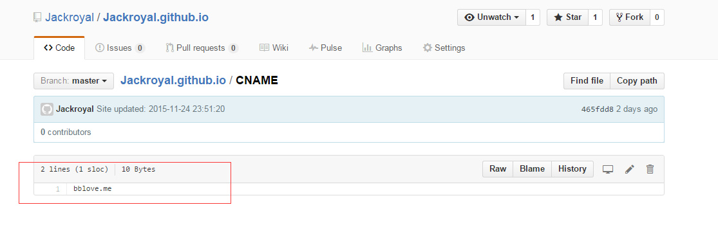
Task: View the watchers count next to Unwatch
Action: point(533,17)
